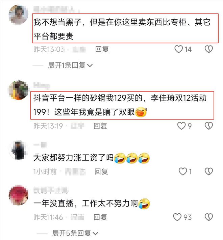Like the 砂锅 comment with 9 likes

[x=181, y=126]
